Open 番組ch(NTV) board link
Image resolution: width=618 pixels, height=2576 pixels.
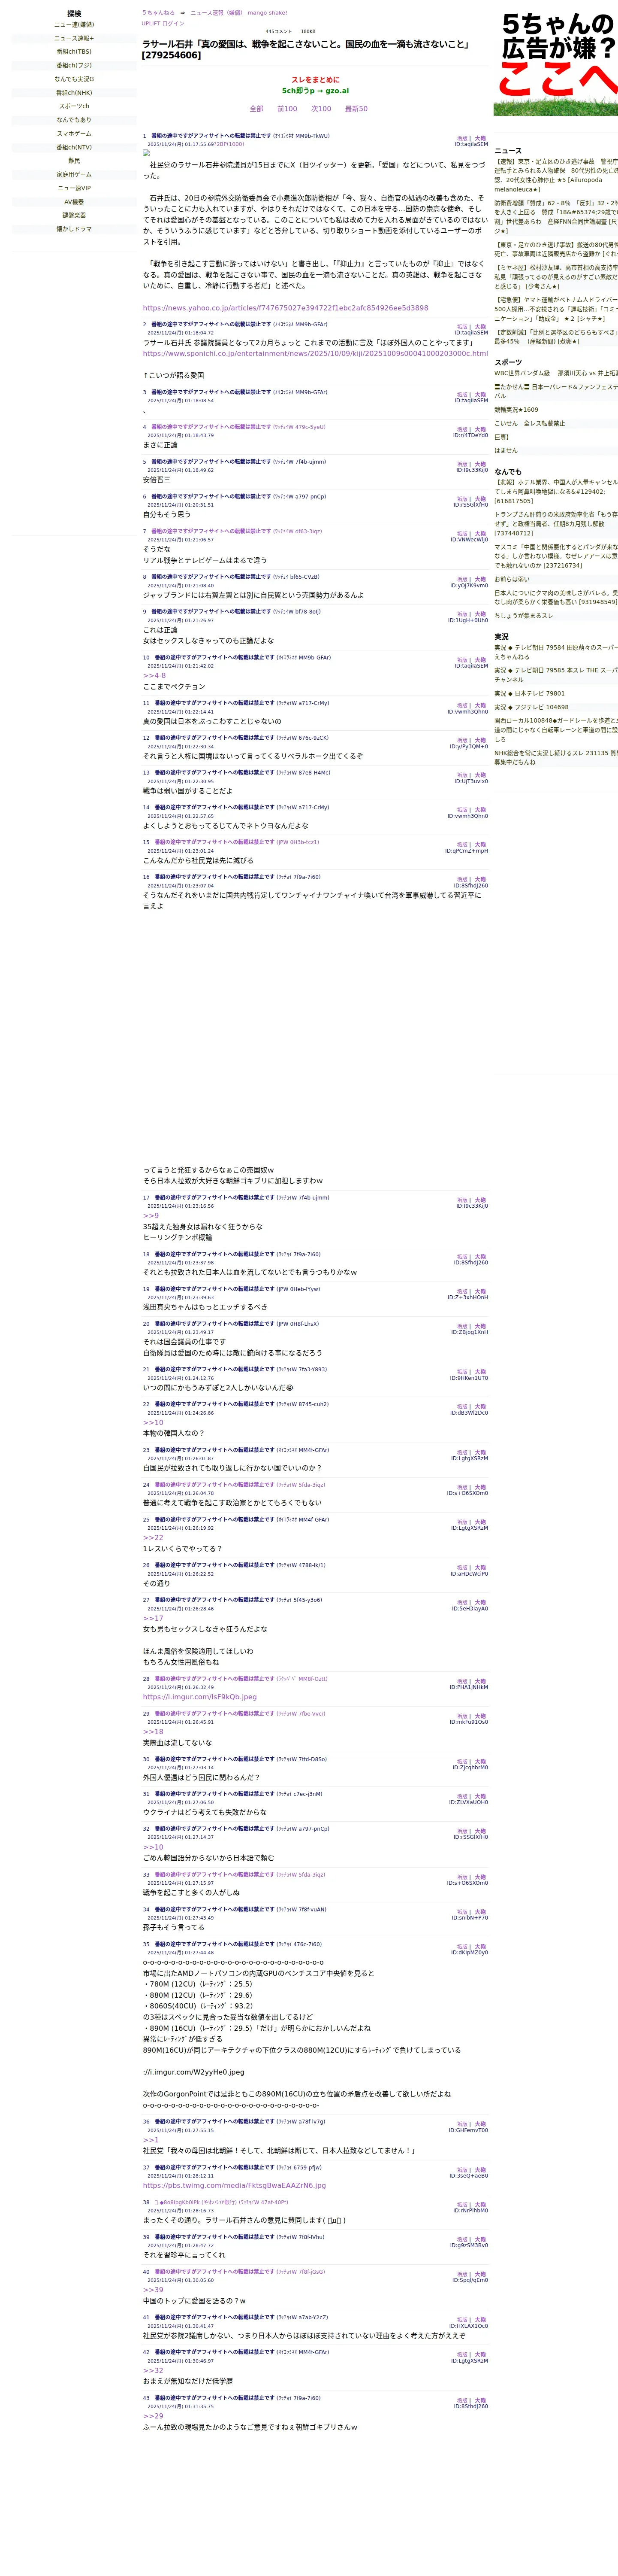point(74,147)
